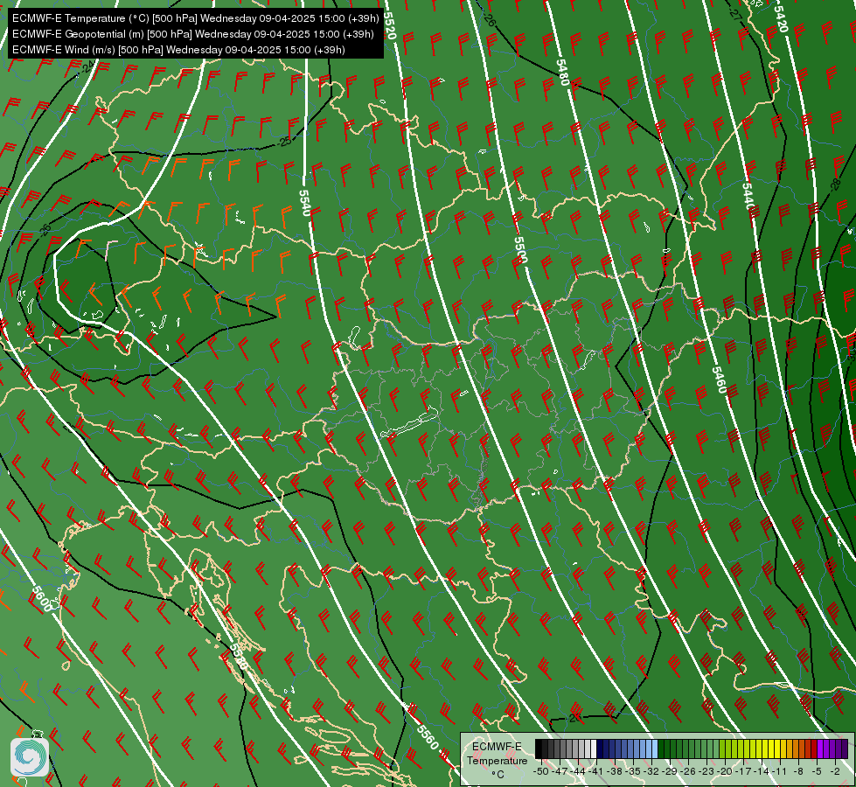Image resolution: width=856 pixels, height=787 pixels.
Task: Click the -32 value on legend scale
Action: point(651,771)
